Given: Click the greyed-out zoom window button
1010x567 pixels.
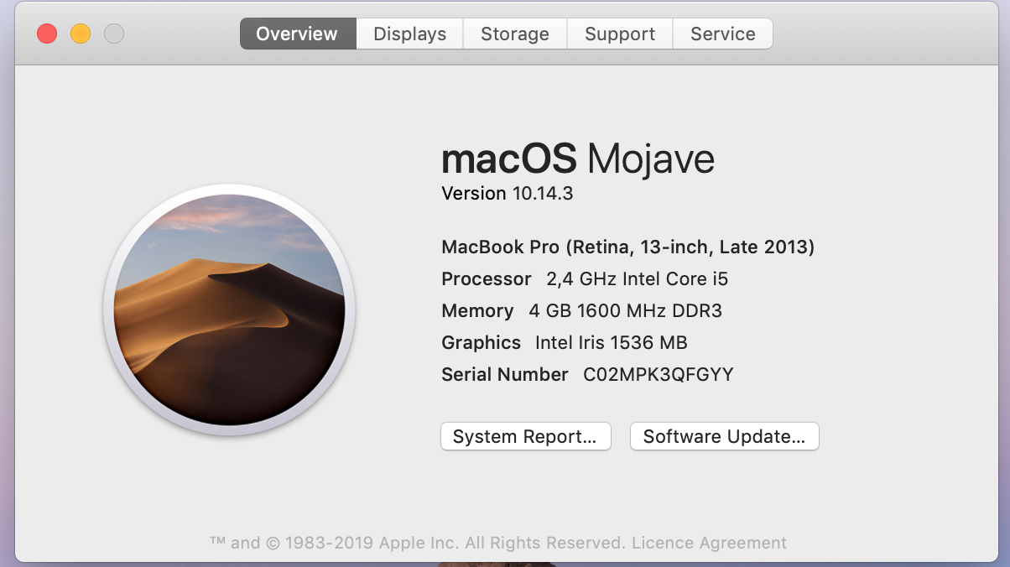Looking at the screenshot, I should click(x=114, y=34).
